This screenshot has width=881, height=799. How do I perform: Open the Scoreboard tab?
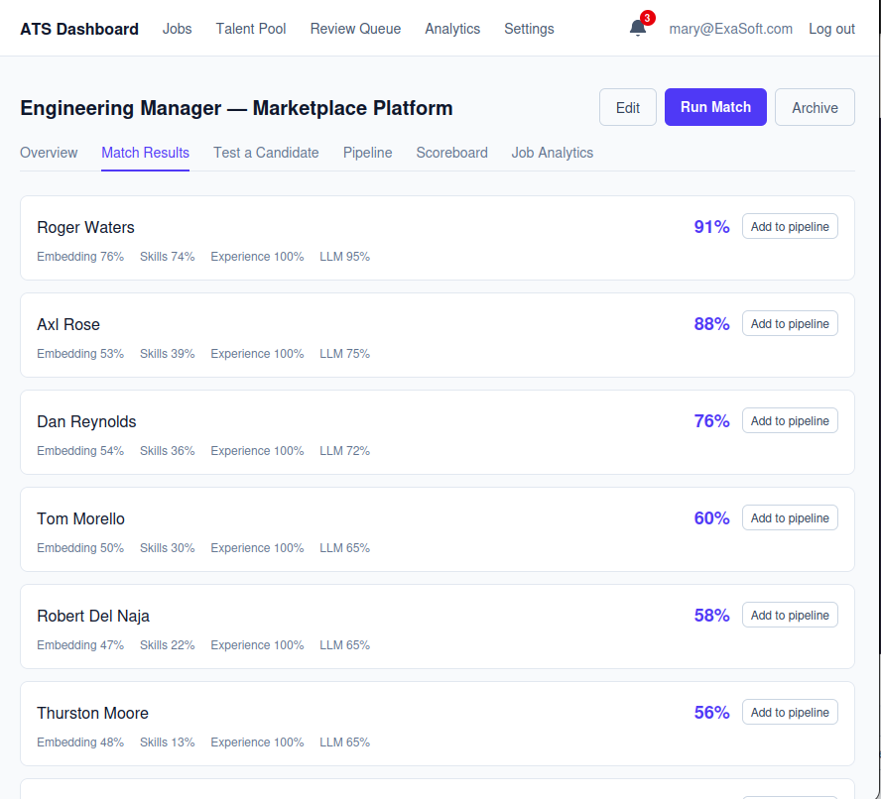pyautogui.click(x=451, y=153)
